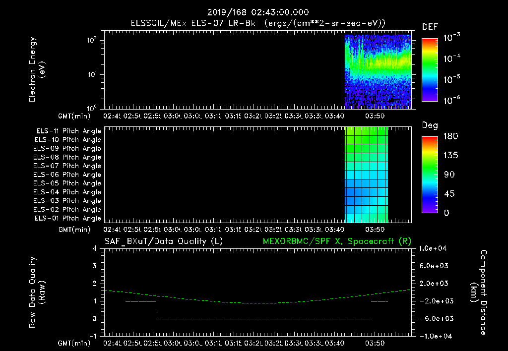Select the ELS-01 Pitch Angle row label

point(68,218)
